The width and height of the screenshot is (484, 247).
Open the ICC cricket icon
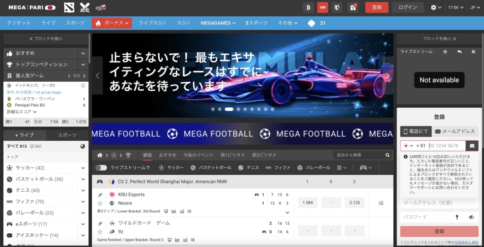click(84, 8)
